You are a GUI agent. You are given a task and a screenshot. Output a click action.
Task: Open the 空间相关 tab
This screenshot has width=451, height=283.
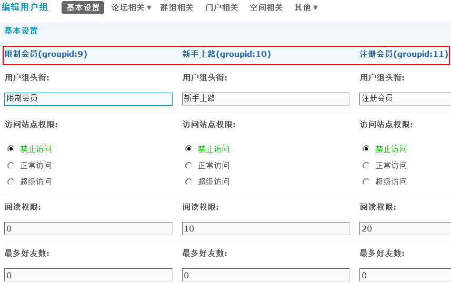[266, 8]
